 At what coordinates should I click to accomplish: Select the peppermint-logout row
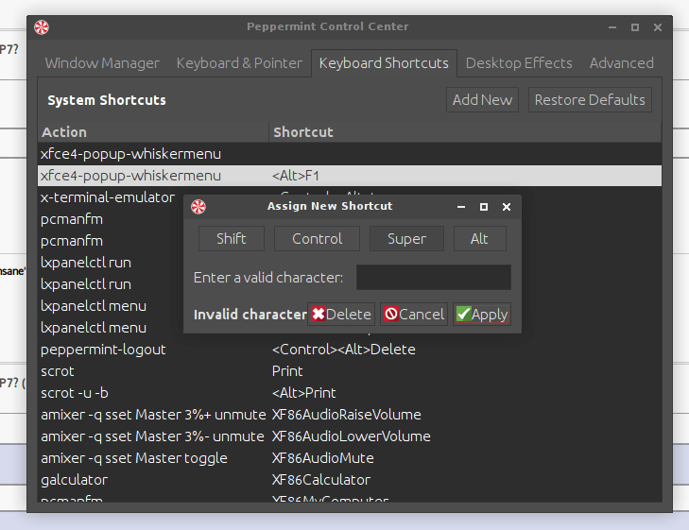pyautogui.click(x=350, y=350)
